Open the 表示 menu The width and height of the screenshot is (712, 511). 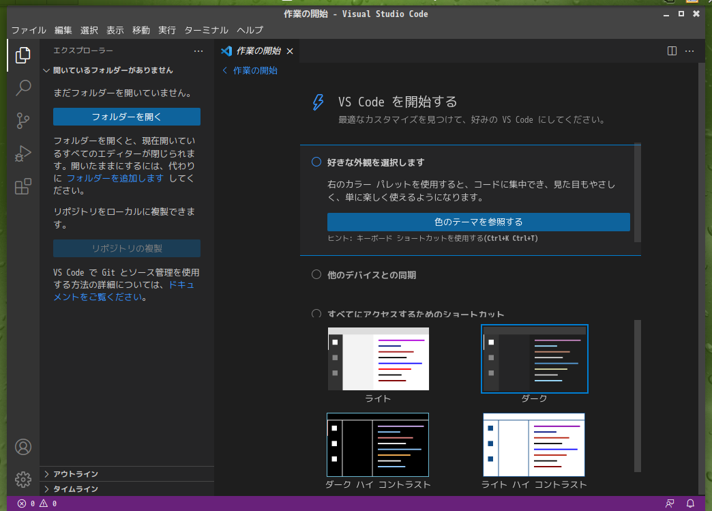[115, 30]
